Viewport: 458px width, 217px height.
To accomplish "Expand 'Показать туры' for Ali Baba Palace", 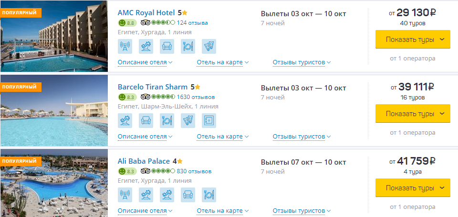I will [413, 188].
